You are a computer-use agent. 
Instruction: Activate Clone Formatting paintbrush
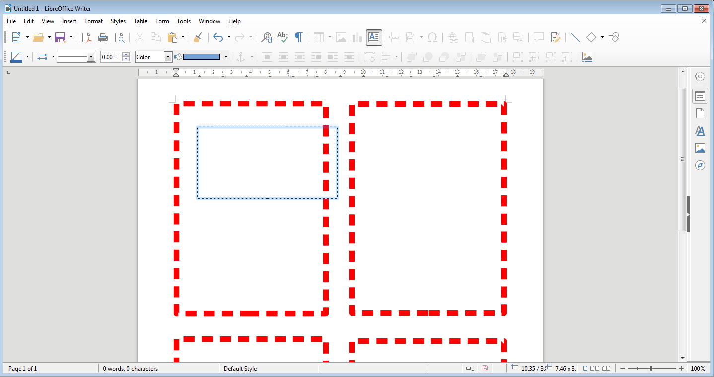coord(198,37)
